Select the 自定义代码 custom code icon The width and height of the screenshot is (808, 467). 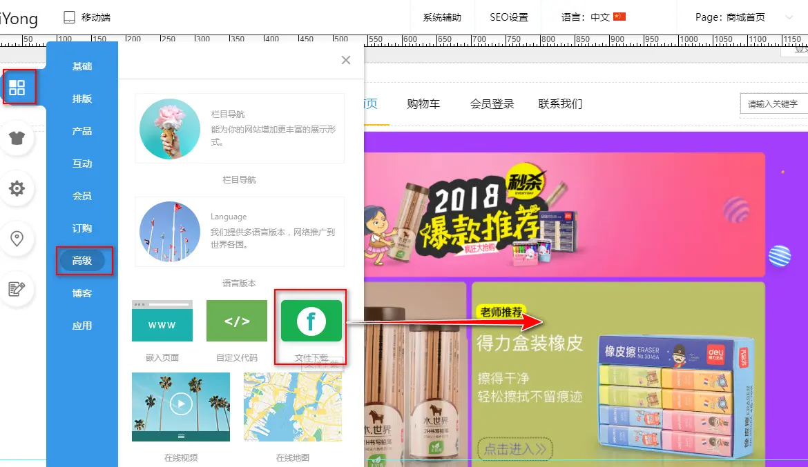(237, 321)
